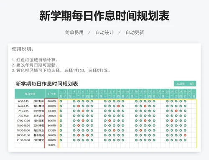Click the green check for 7:35-8:00 on day 8
The height and width of the screenshot is (160, 209).
click(92, 116)
